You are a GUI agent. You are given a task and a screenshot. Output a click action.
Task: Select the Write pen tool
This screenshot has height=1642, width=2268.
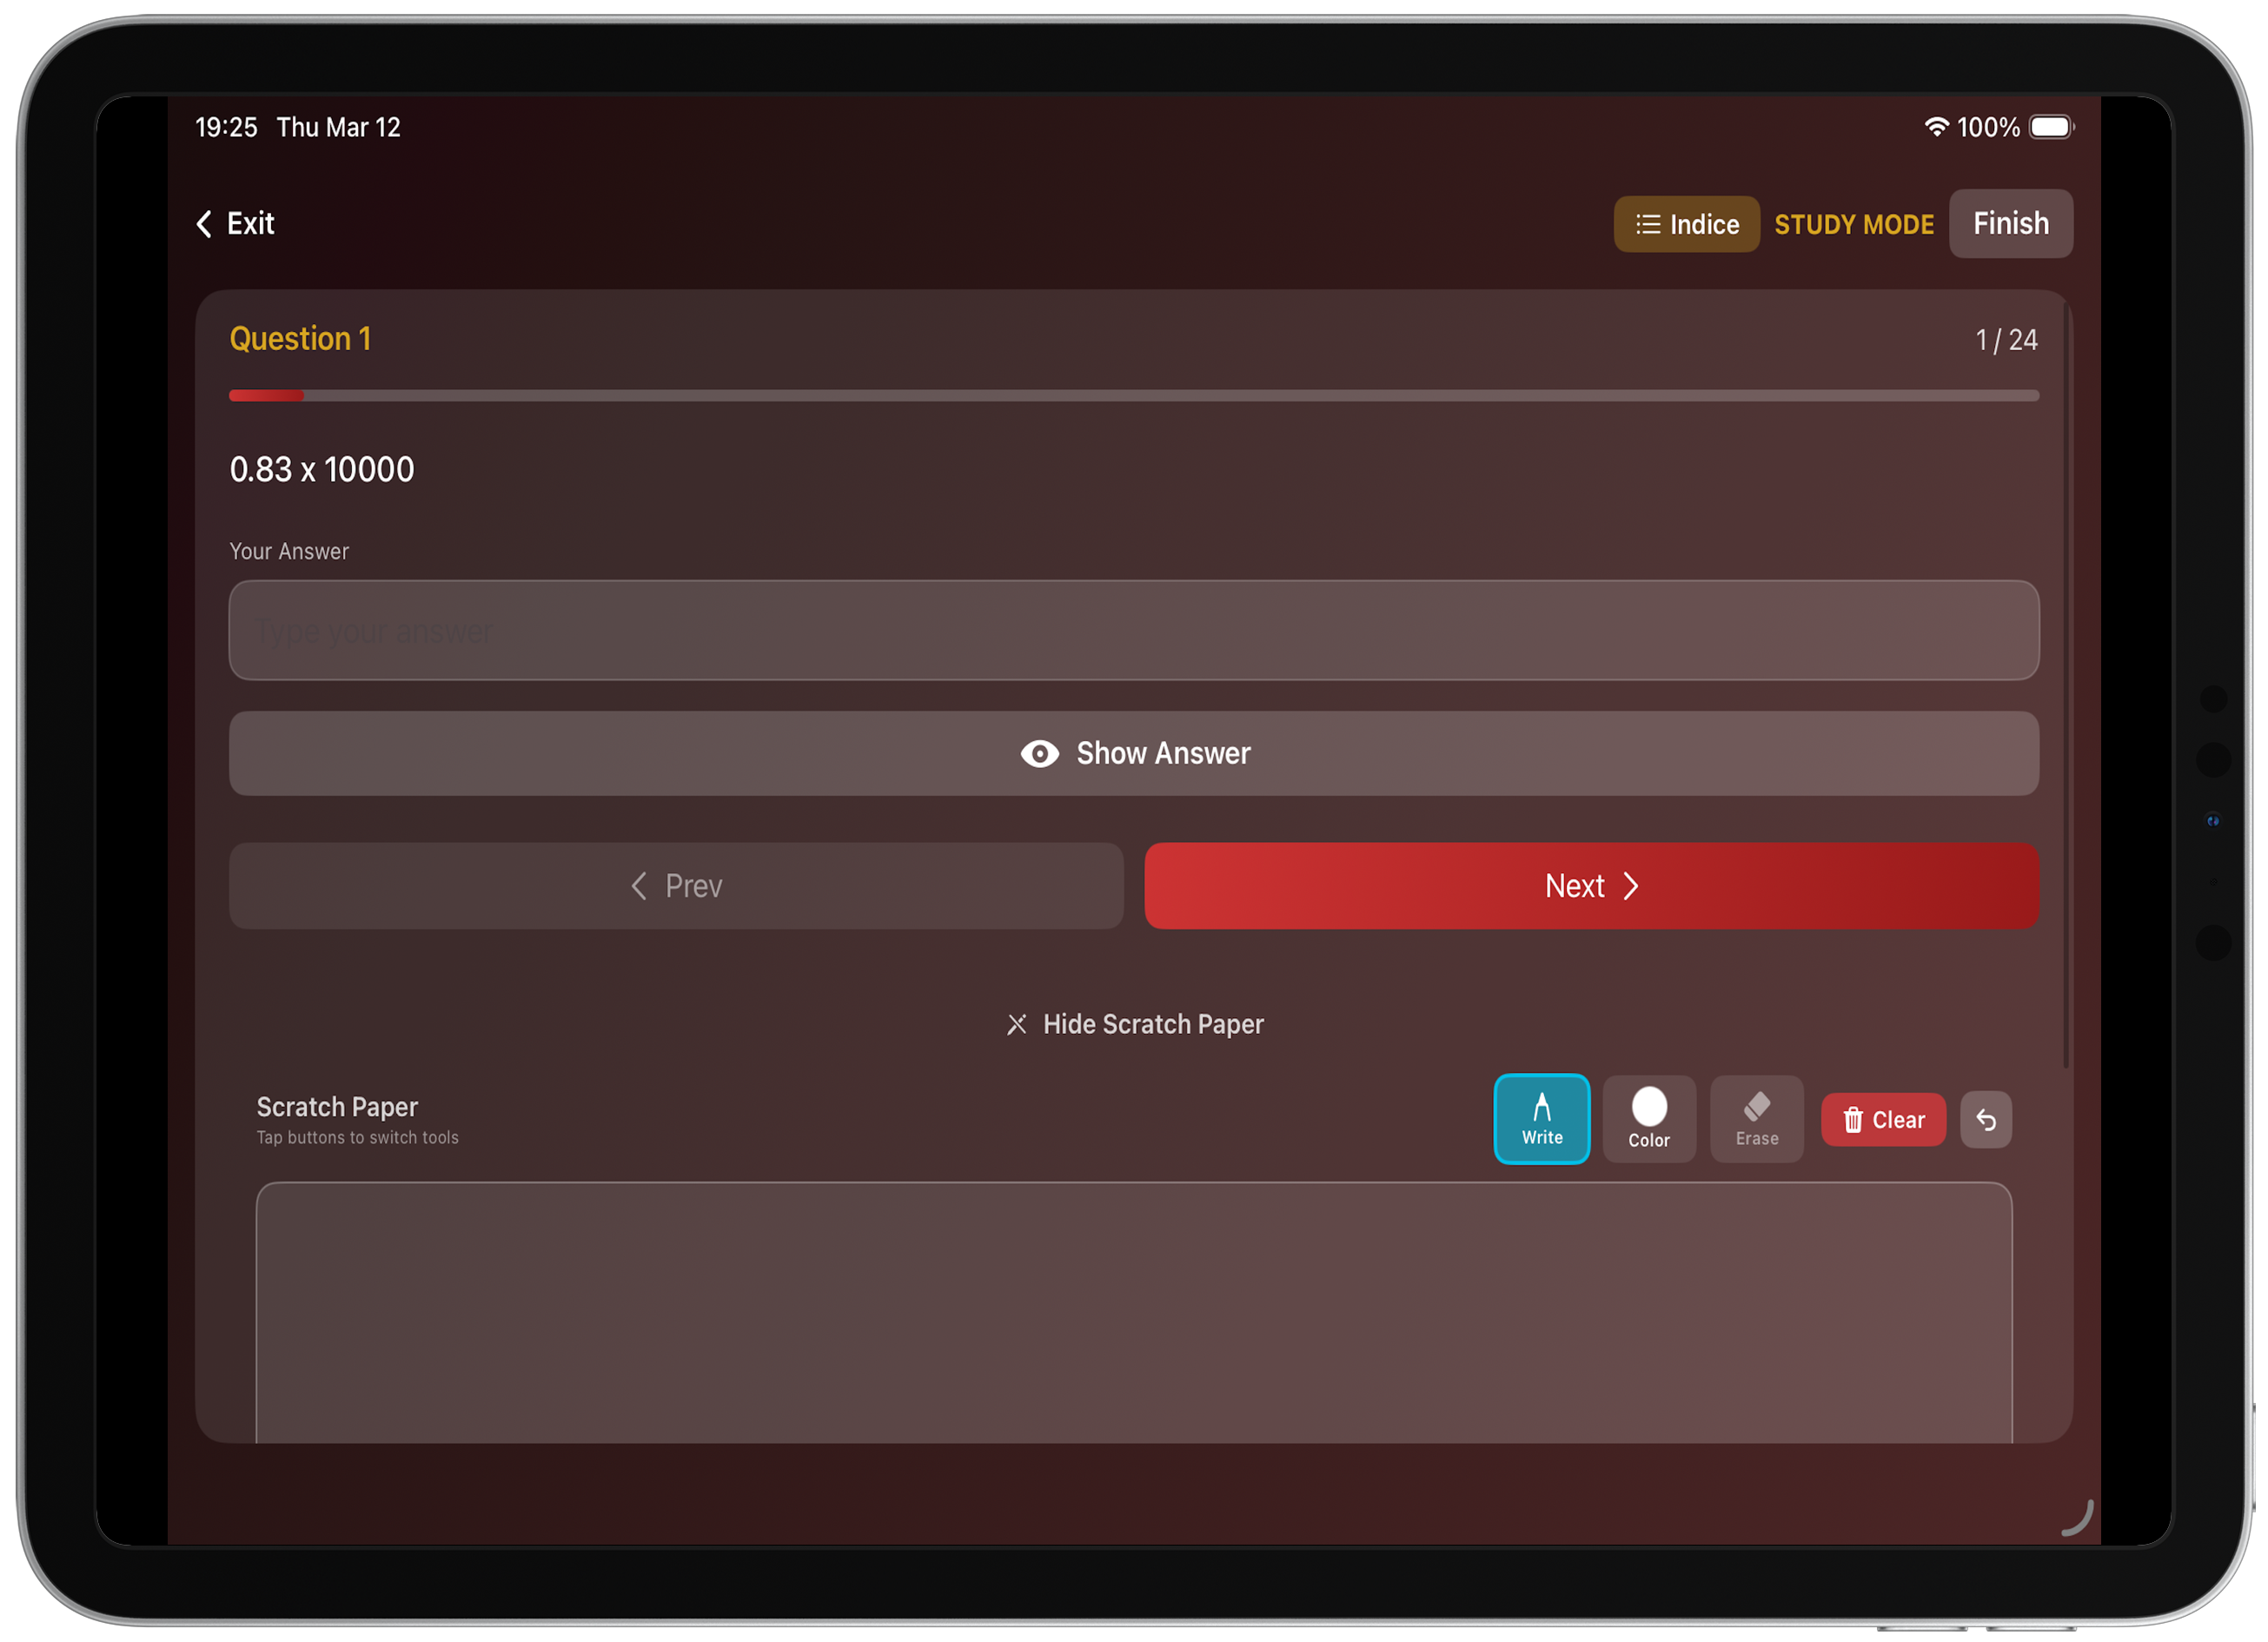(x=1541, y=1118)
